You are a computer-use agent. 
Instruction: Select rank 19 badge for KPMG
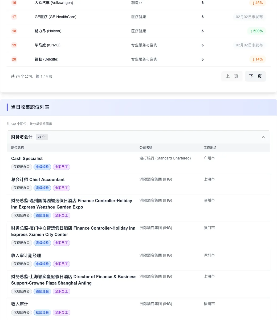14,45
